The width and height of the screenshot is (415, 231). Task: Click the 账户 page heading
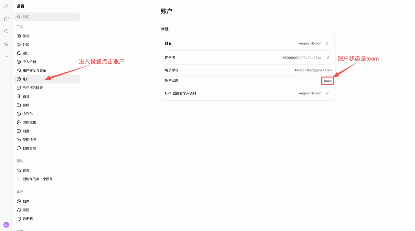pos(167,11)
